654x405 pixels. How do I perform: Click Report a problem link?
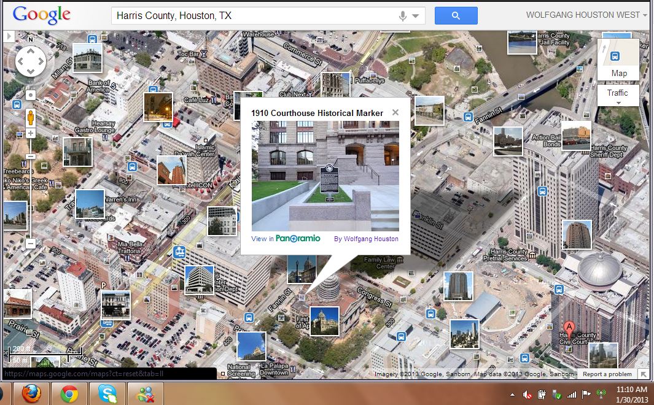pyautogui.click(x=607, y=374)
